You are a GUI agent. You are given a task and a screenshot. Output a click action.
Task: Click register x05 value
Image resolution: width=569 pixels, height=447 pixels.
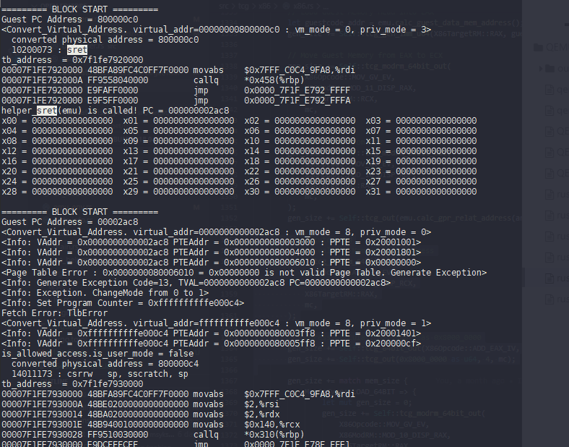194,131
